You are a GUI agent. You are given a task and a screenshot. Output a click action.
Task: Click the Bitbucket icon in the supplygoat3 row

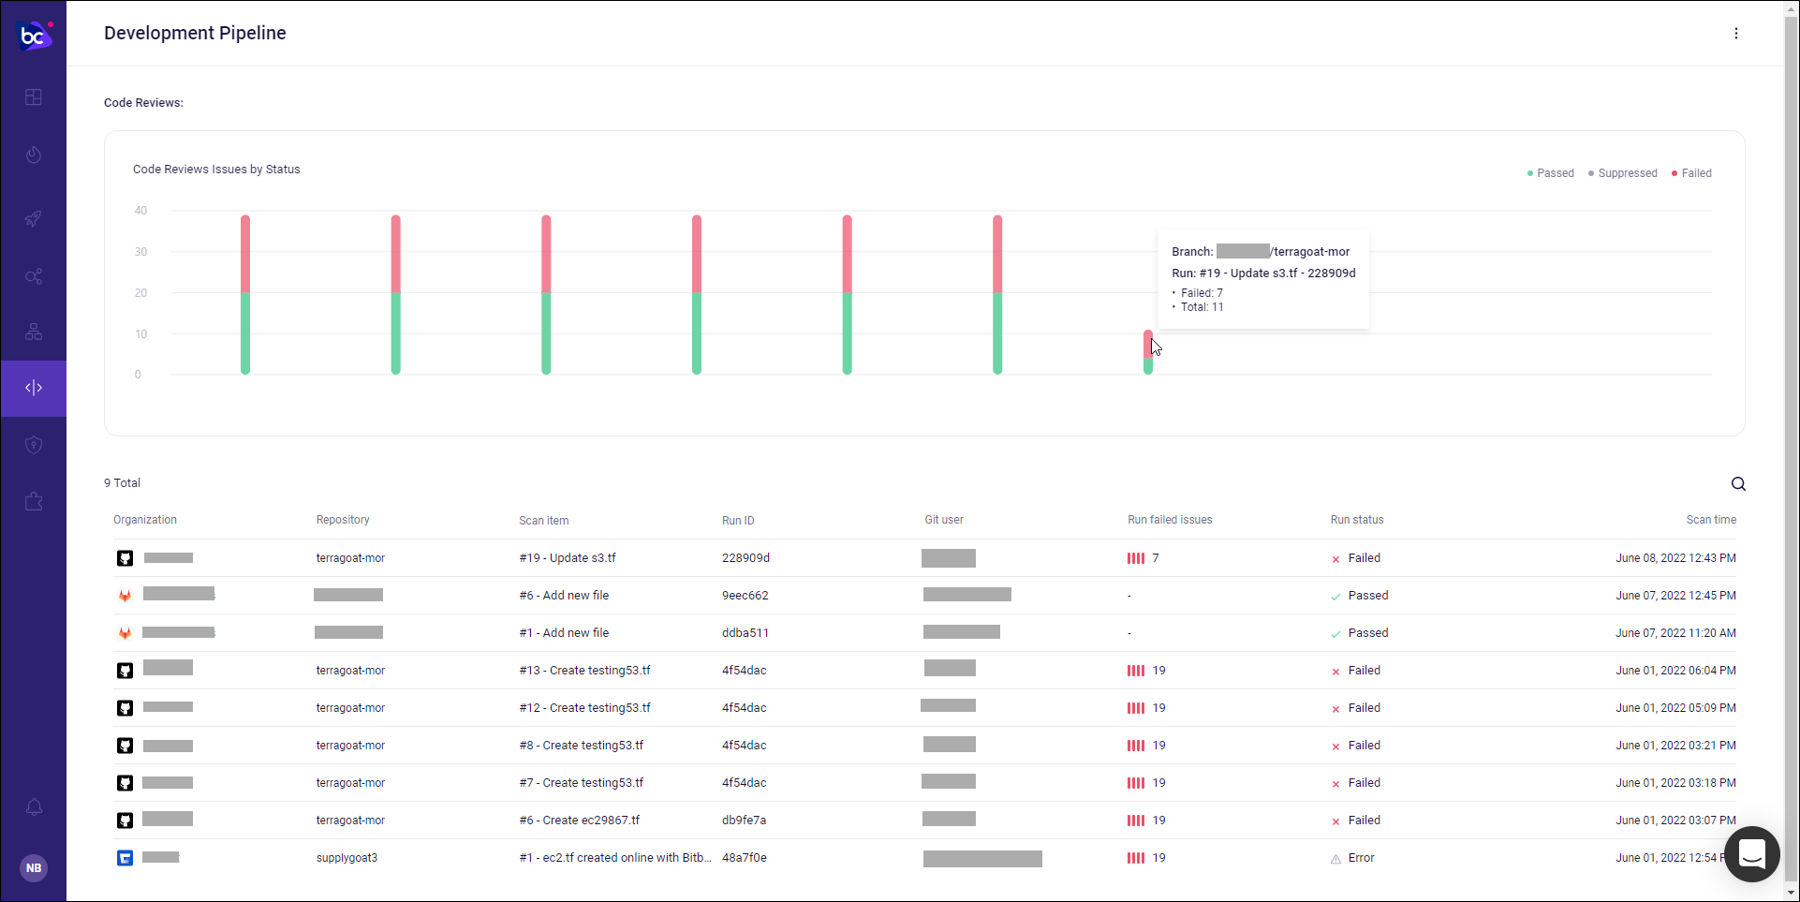[125, 858]
